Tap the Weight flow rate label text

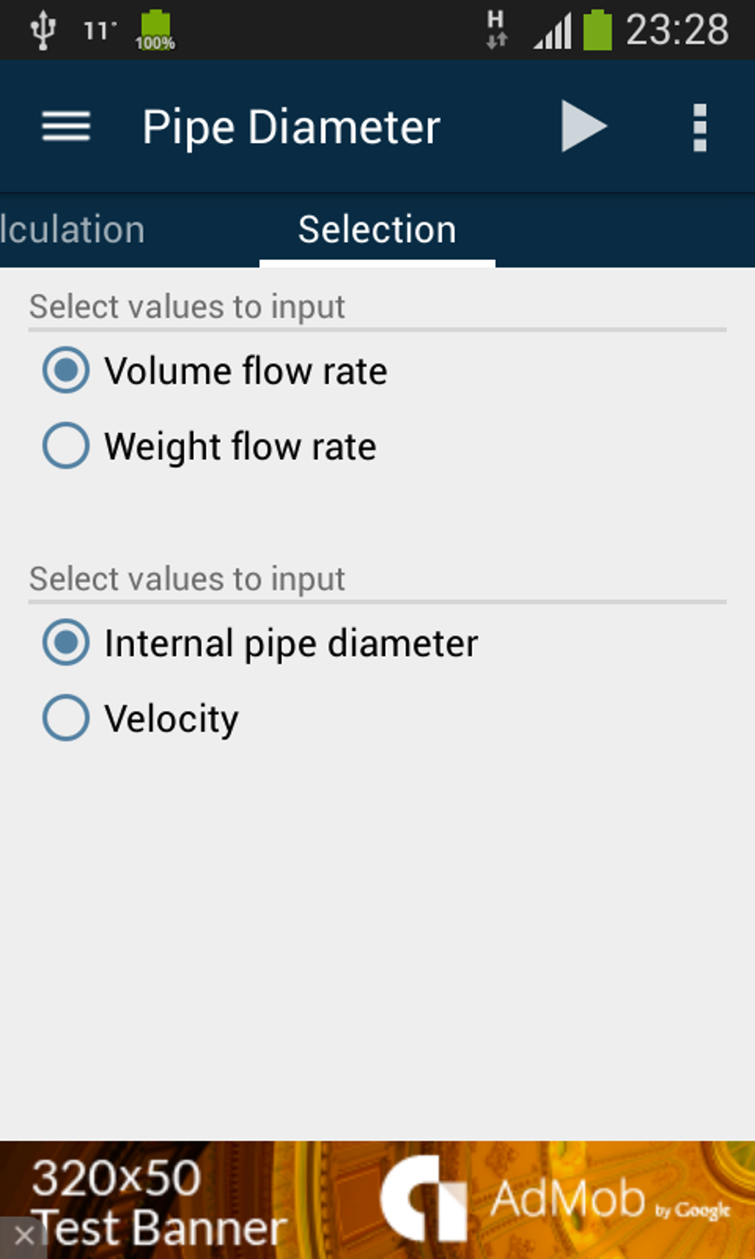241,447
